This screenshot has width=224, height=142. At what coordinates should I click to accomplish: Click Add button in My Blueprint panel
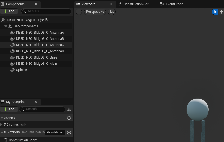(9, 109)
